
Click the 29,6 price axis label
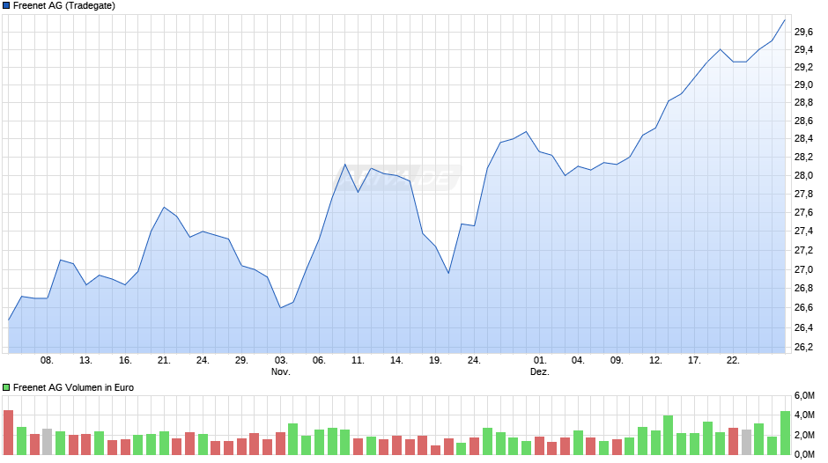803,33
